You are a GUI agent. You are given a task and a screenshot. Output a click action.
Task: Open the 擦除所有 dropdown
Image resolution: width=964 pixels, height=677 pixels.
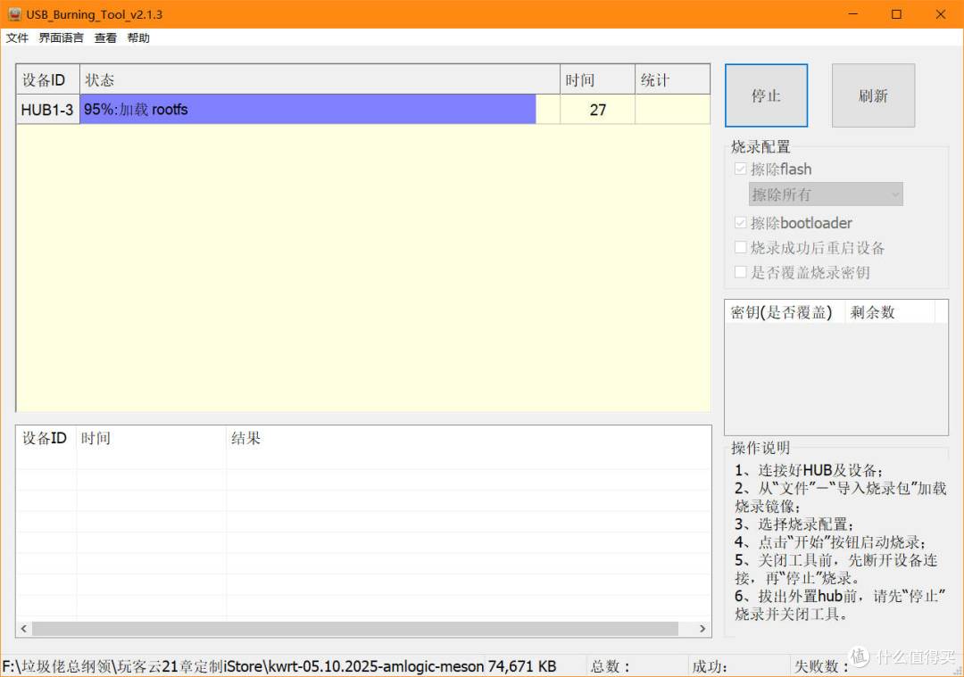[826, 194]
